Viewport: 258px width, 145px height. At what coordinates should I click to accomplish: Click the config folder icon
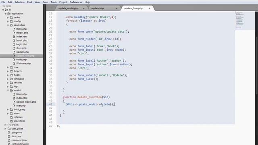12,21
